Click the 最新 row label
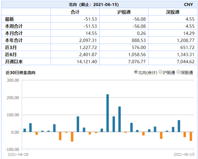Screen dimensions: 198x159 (9, 19)
